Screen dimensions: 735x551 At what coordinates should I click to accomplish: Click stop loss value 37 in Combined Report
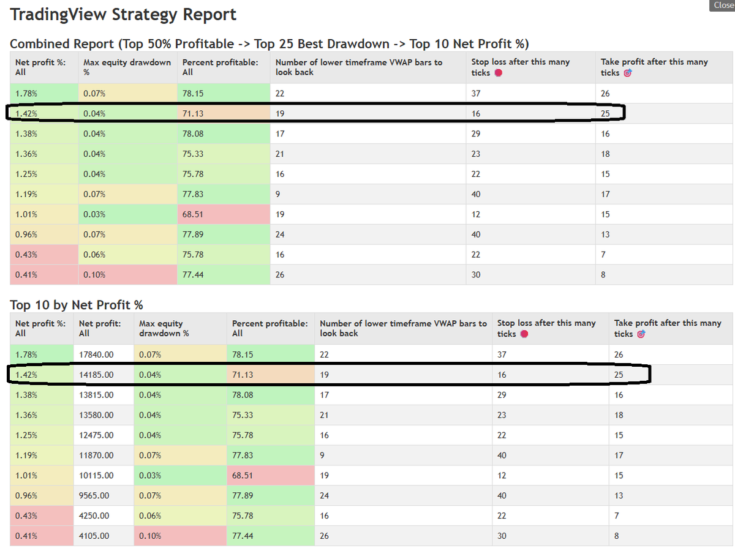(530, 93)
